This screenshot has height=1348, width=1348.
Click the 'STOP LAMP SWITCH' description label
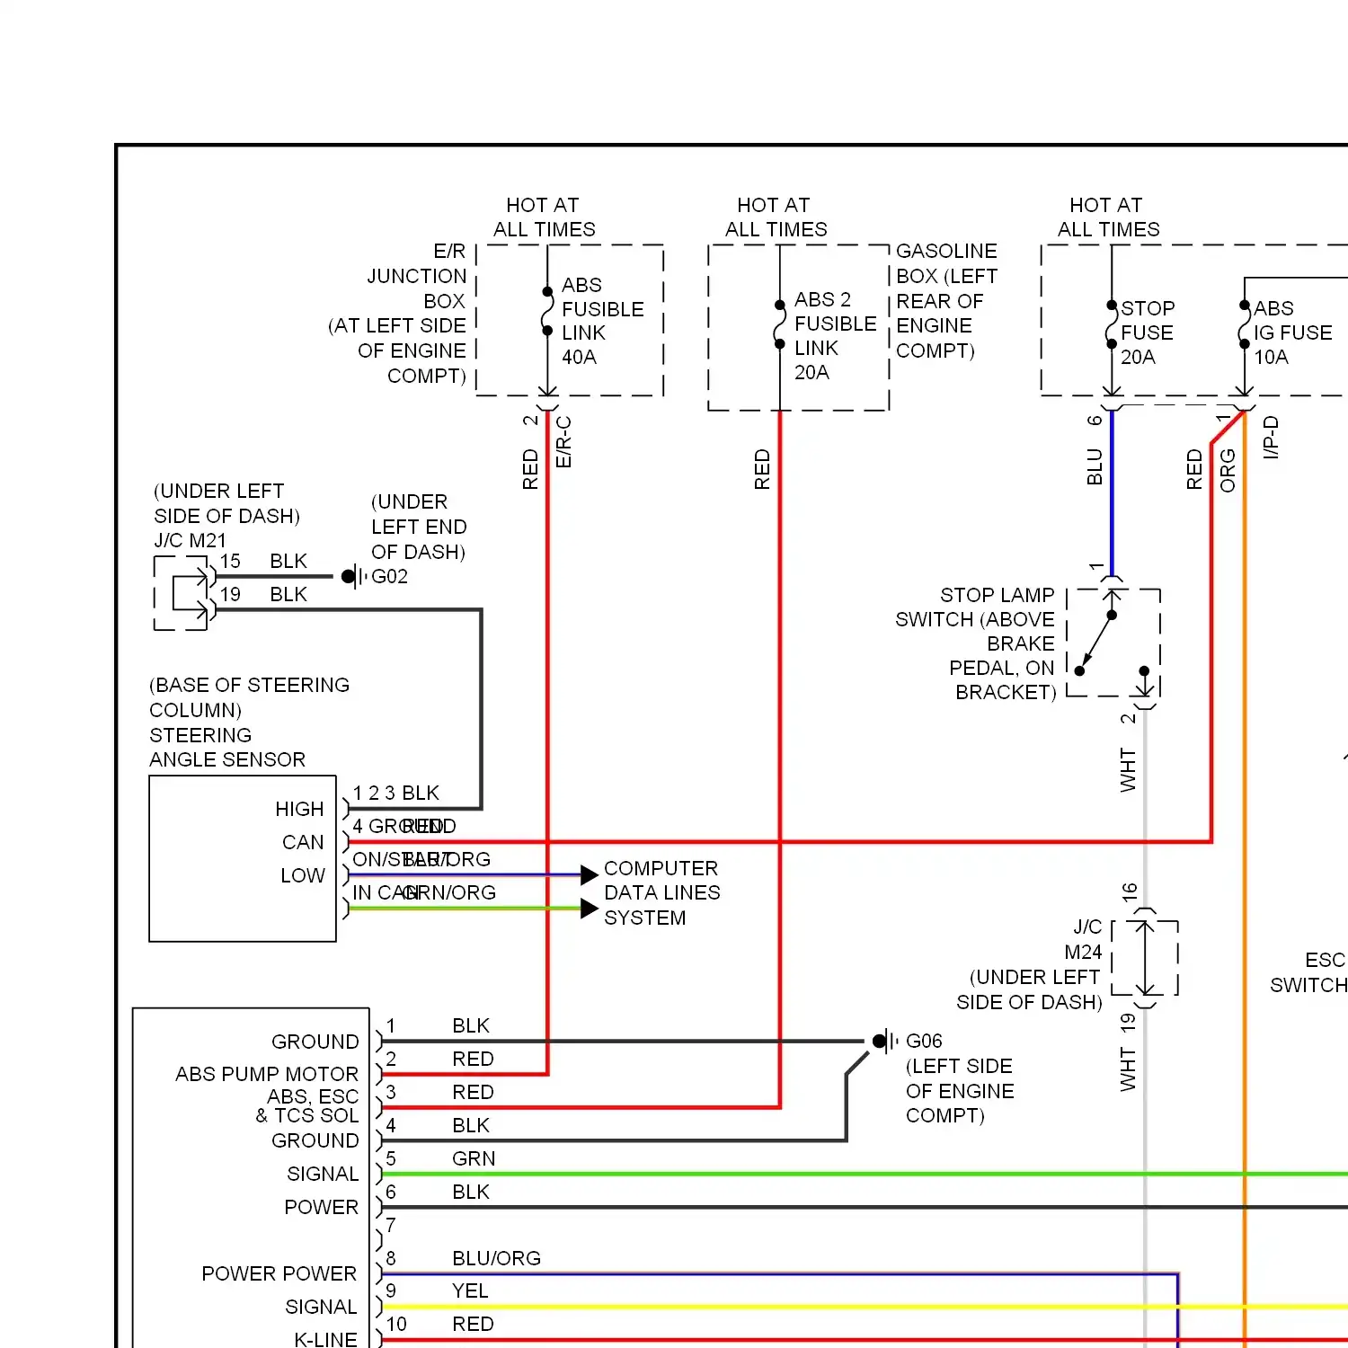(975, 643)
